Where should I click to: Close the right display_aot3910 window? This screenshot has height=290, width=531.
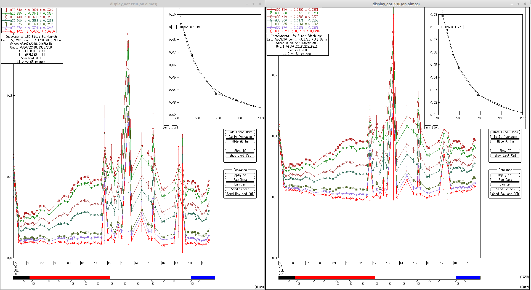(x=525, y=4)
